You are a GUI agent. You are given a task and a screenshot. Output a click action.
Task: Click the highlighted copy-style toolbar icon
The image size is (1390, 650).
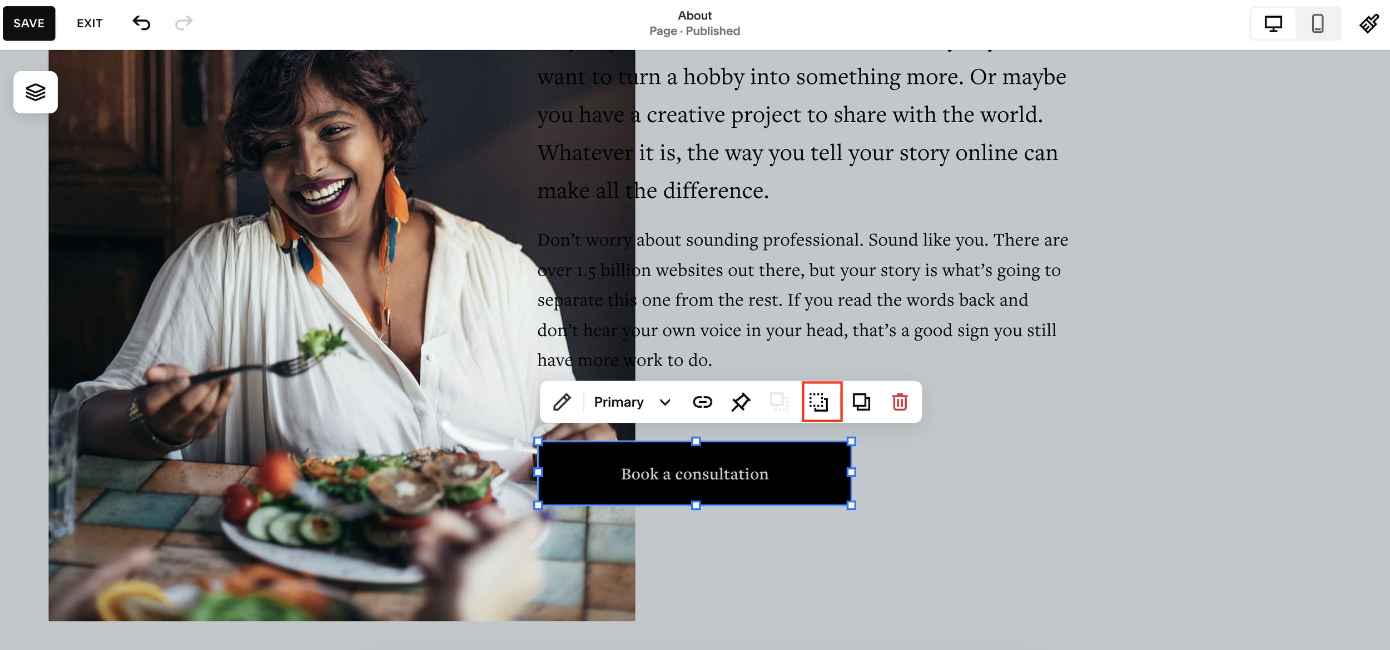point(821,402)
